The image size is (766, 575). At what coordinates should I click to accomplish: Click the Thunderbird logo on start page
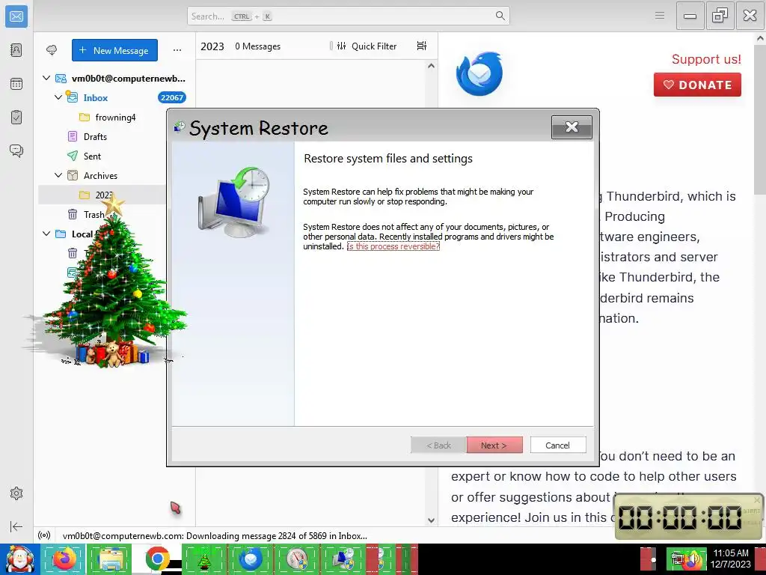[x=479, y=73]
